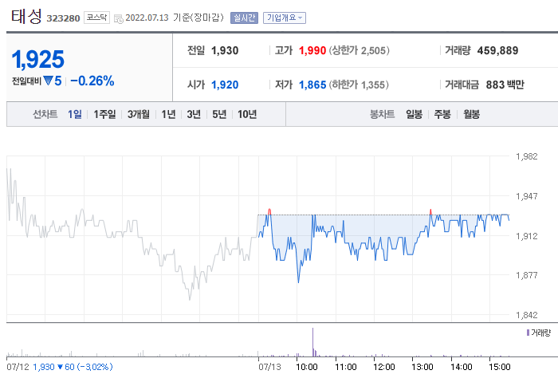Click the 07/12 previous day summary 1,930
This screenshot has height=382, width=558.
(x=44, y=367)
